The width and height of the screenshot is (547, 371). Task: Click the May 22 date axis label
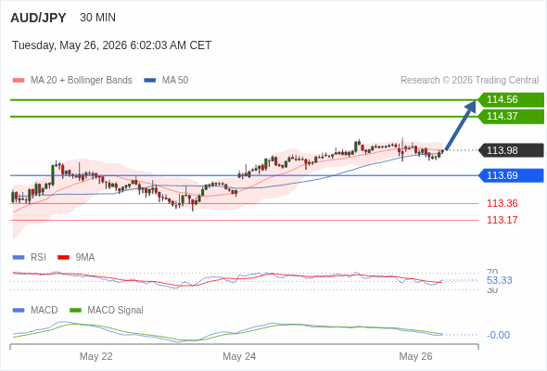(95, 356)
